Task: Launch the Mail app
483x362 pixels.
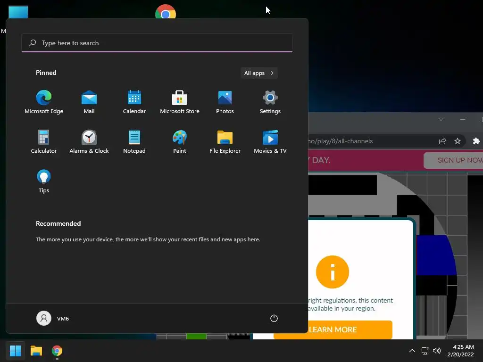Action: pyautogui.click(x=89, y=102)
